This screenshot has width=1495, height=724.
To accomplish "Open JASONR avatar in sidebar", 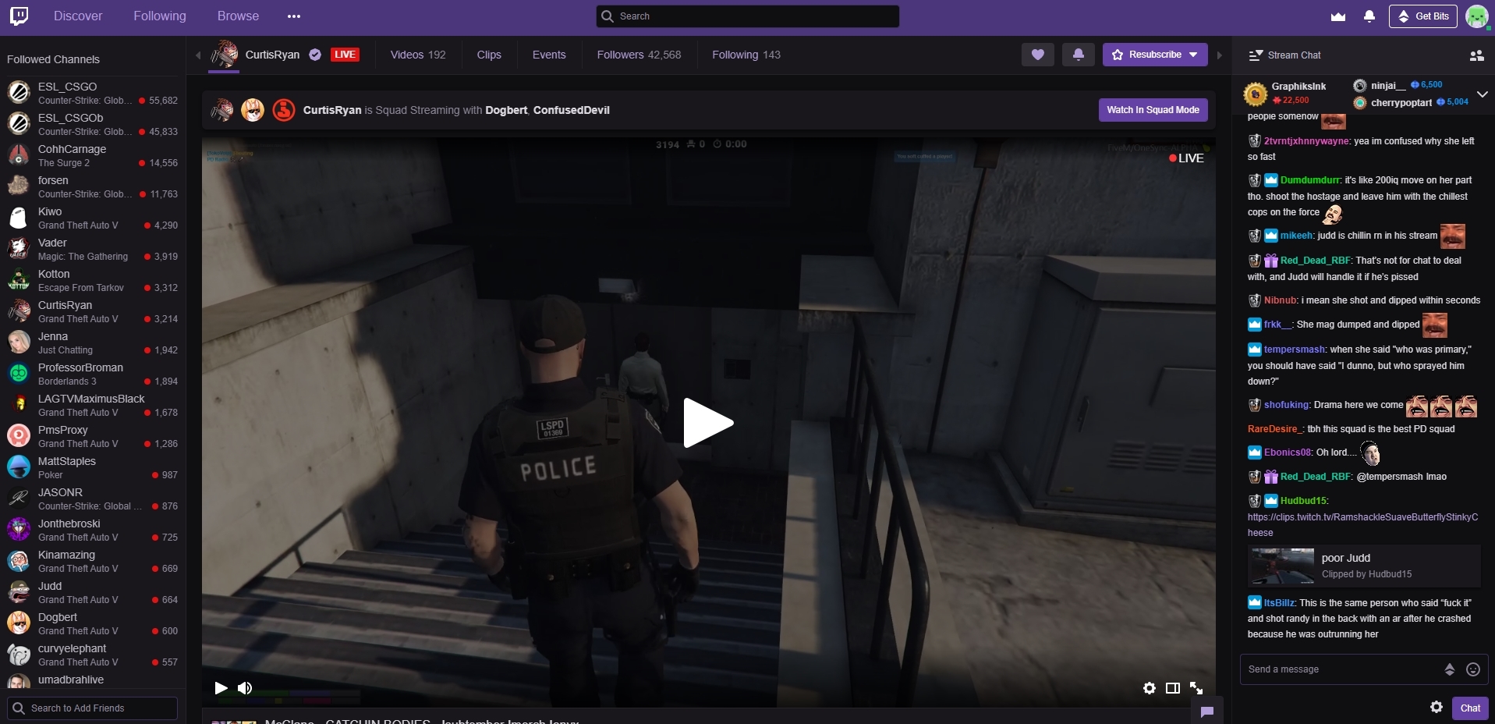I will (x=19, y=499).
